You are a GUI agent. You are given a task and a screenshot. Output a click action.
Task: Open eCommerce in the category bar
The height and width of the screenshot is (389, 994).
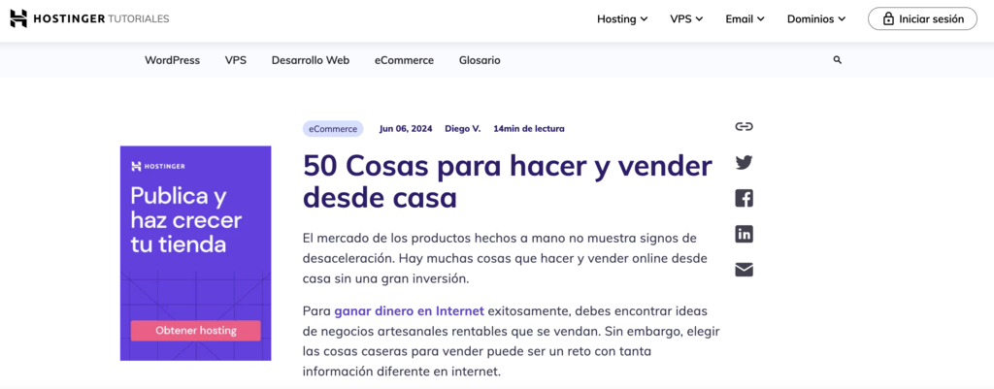(404, 60)
